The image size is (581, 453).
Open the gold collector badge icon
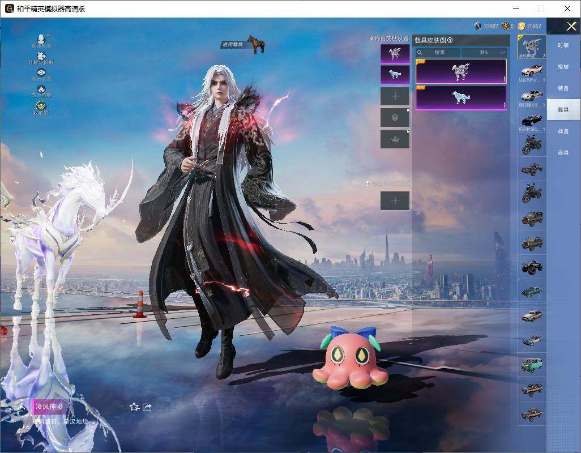[41, 108]
